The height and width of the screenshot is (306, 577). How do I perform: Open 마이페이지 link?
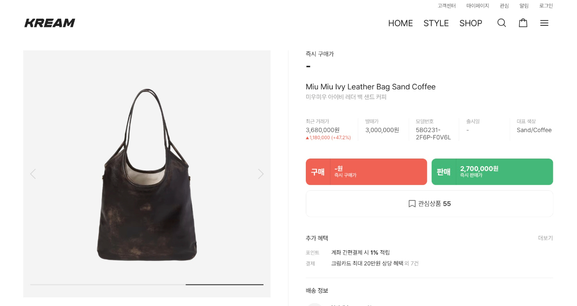point(477,6)
